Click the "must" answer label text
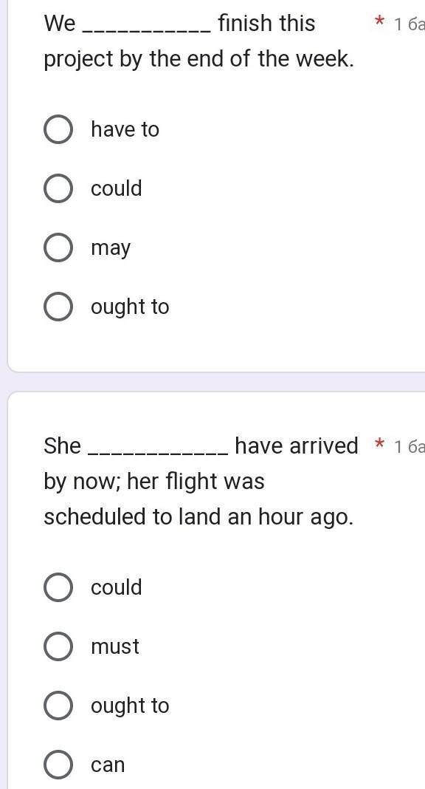Viewport: 425px width, 789px height. pyautogui.click(x=115, y=646)
